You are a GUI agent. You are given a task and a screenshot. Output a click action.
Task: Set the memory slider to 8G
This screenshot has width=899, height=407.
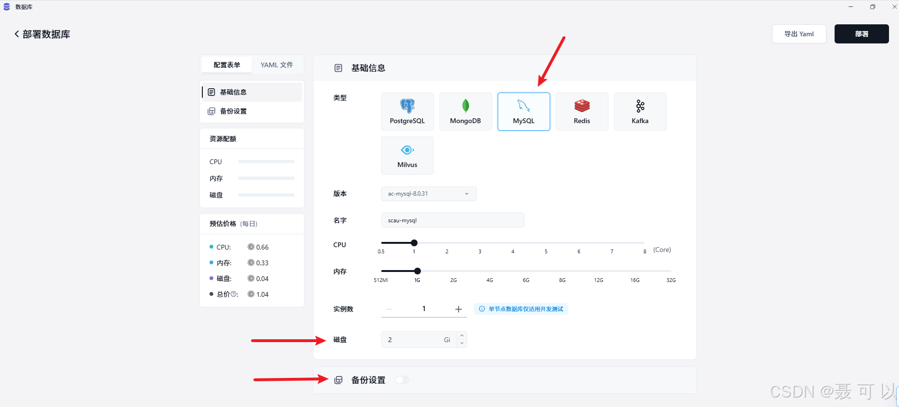coord(563,271)
